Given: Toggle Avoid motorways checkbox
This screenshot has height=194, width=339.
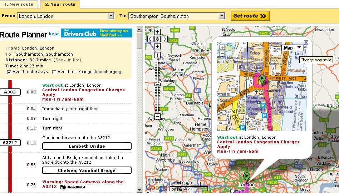Looking at the screenshot, I should [9, 72].
